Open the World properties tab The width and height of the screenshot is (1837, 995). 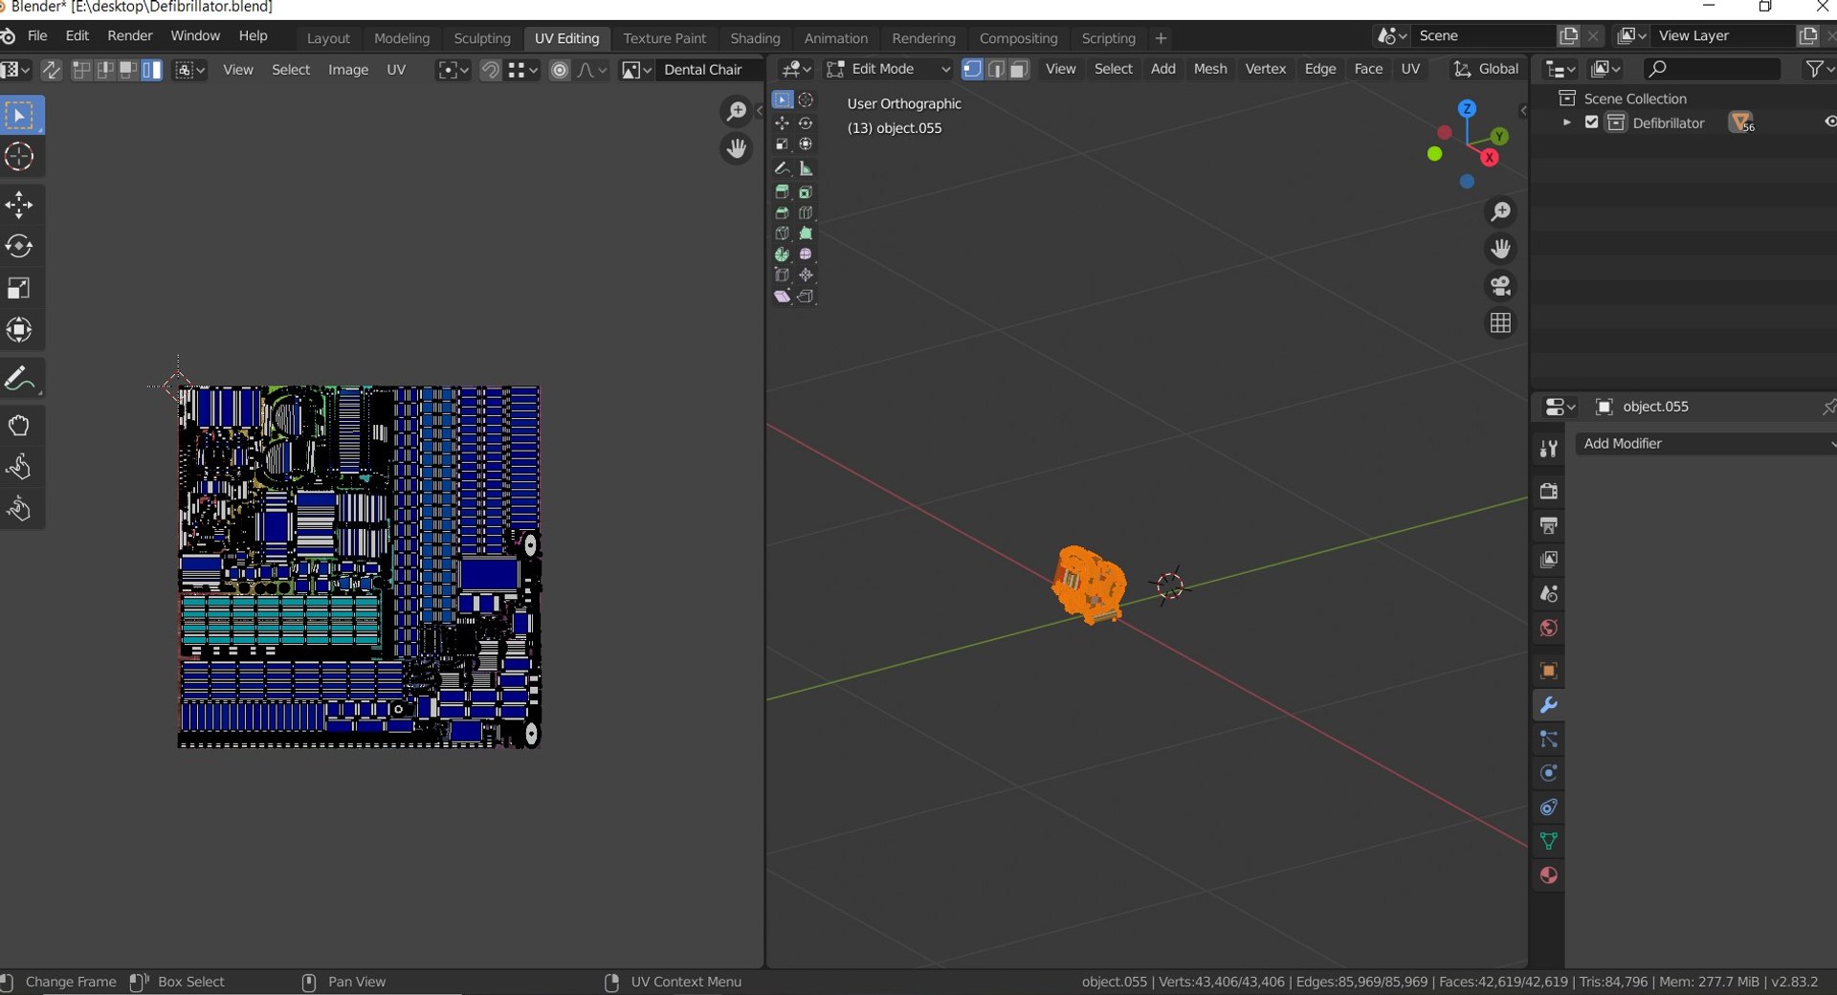point(1548,628)
